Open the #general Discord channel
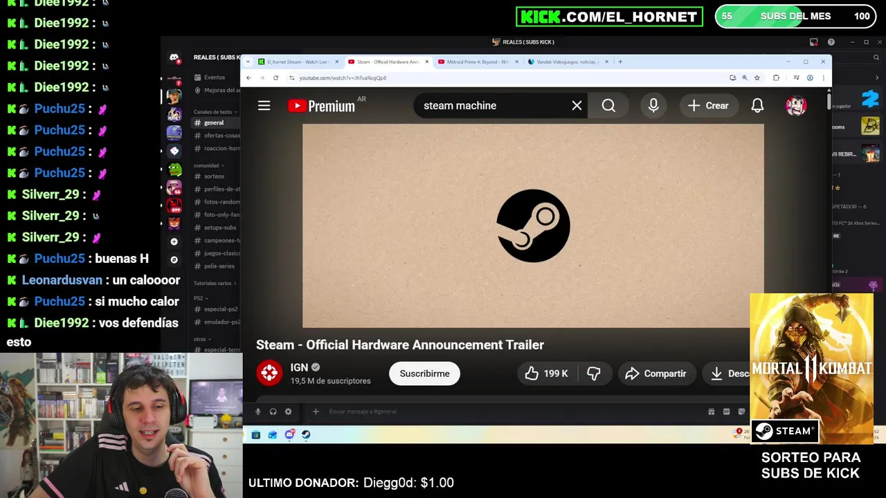This screenshot has height=498, width=886. tap(215, 123)
